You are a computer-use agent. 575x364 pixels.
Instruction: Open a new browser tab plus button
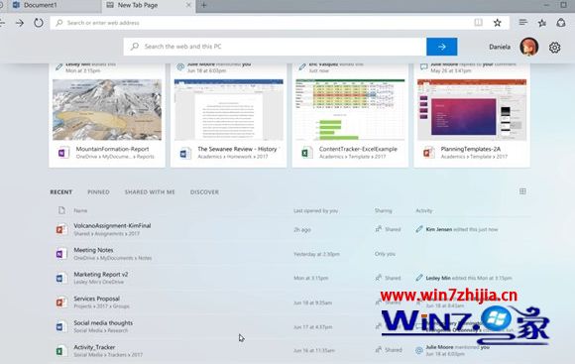tap(204, 5)
